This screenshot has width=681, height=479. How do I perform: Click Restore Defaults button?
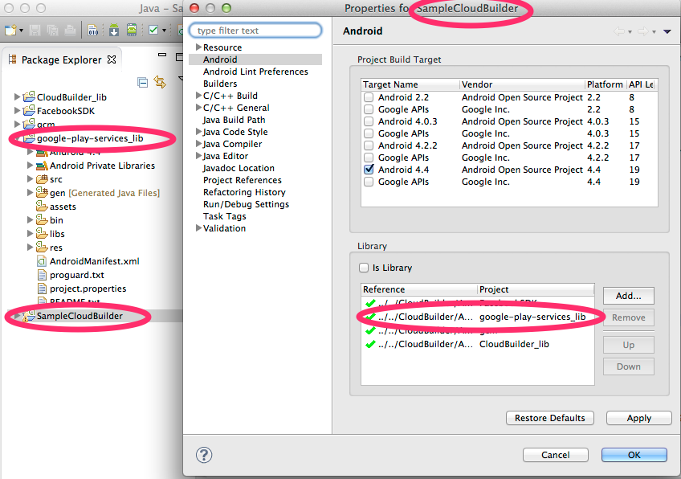pyautogui.click(x=550, y=418)
